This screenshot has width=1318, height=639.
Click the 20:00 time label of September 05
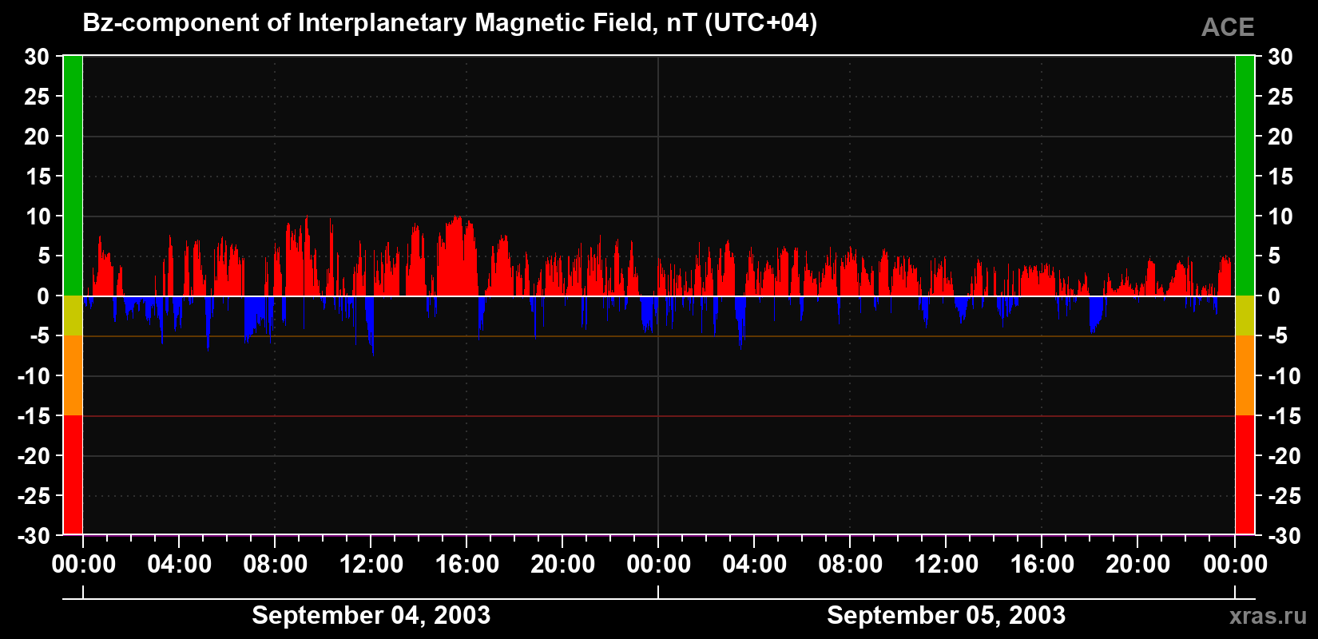pos(1138,565)
